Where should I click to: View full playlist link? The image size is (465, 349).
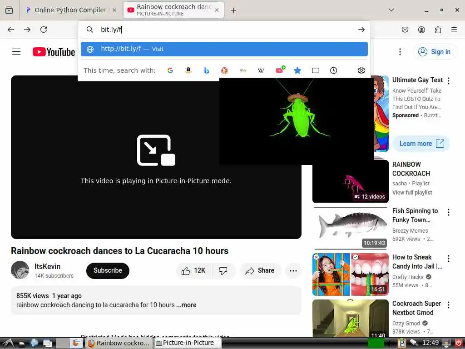click(412, 193)
